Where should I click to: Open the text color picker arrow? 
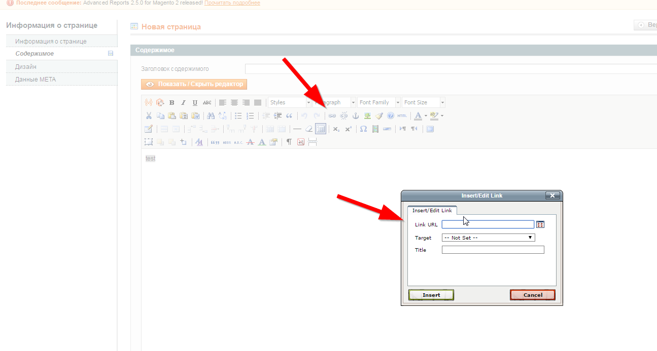426,116
